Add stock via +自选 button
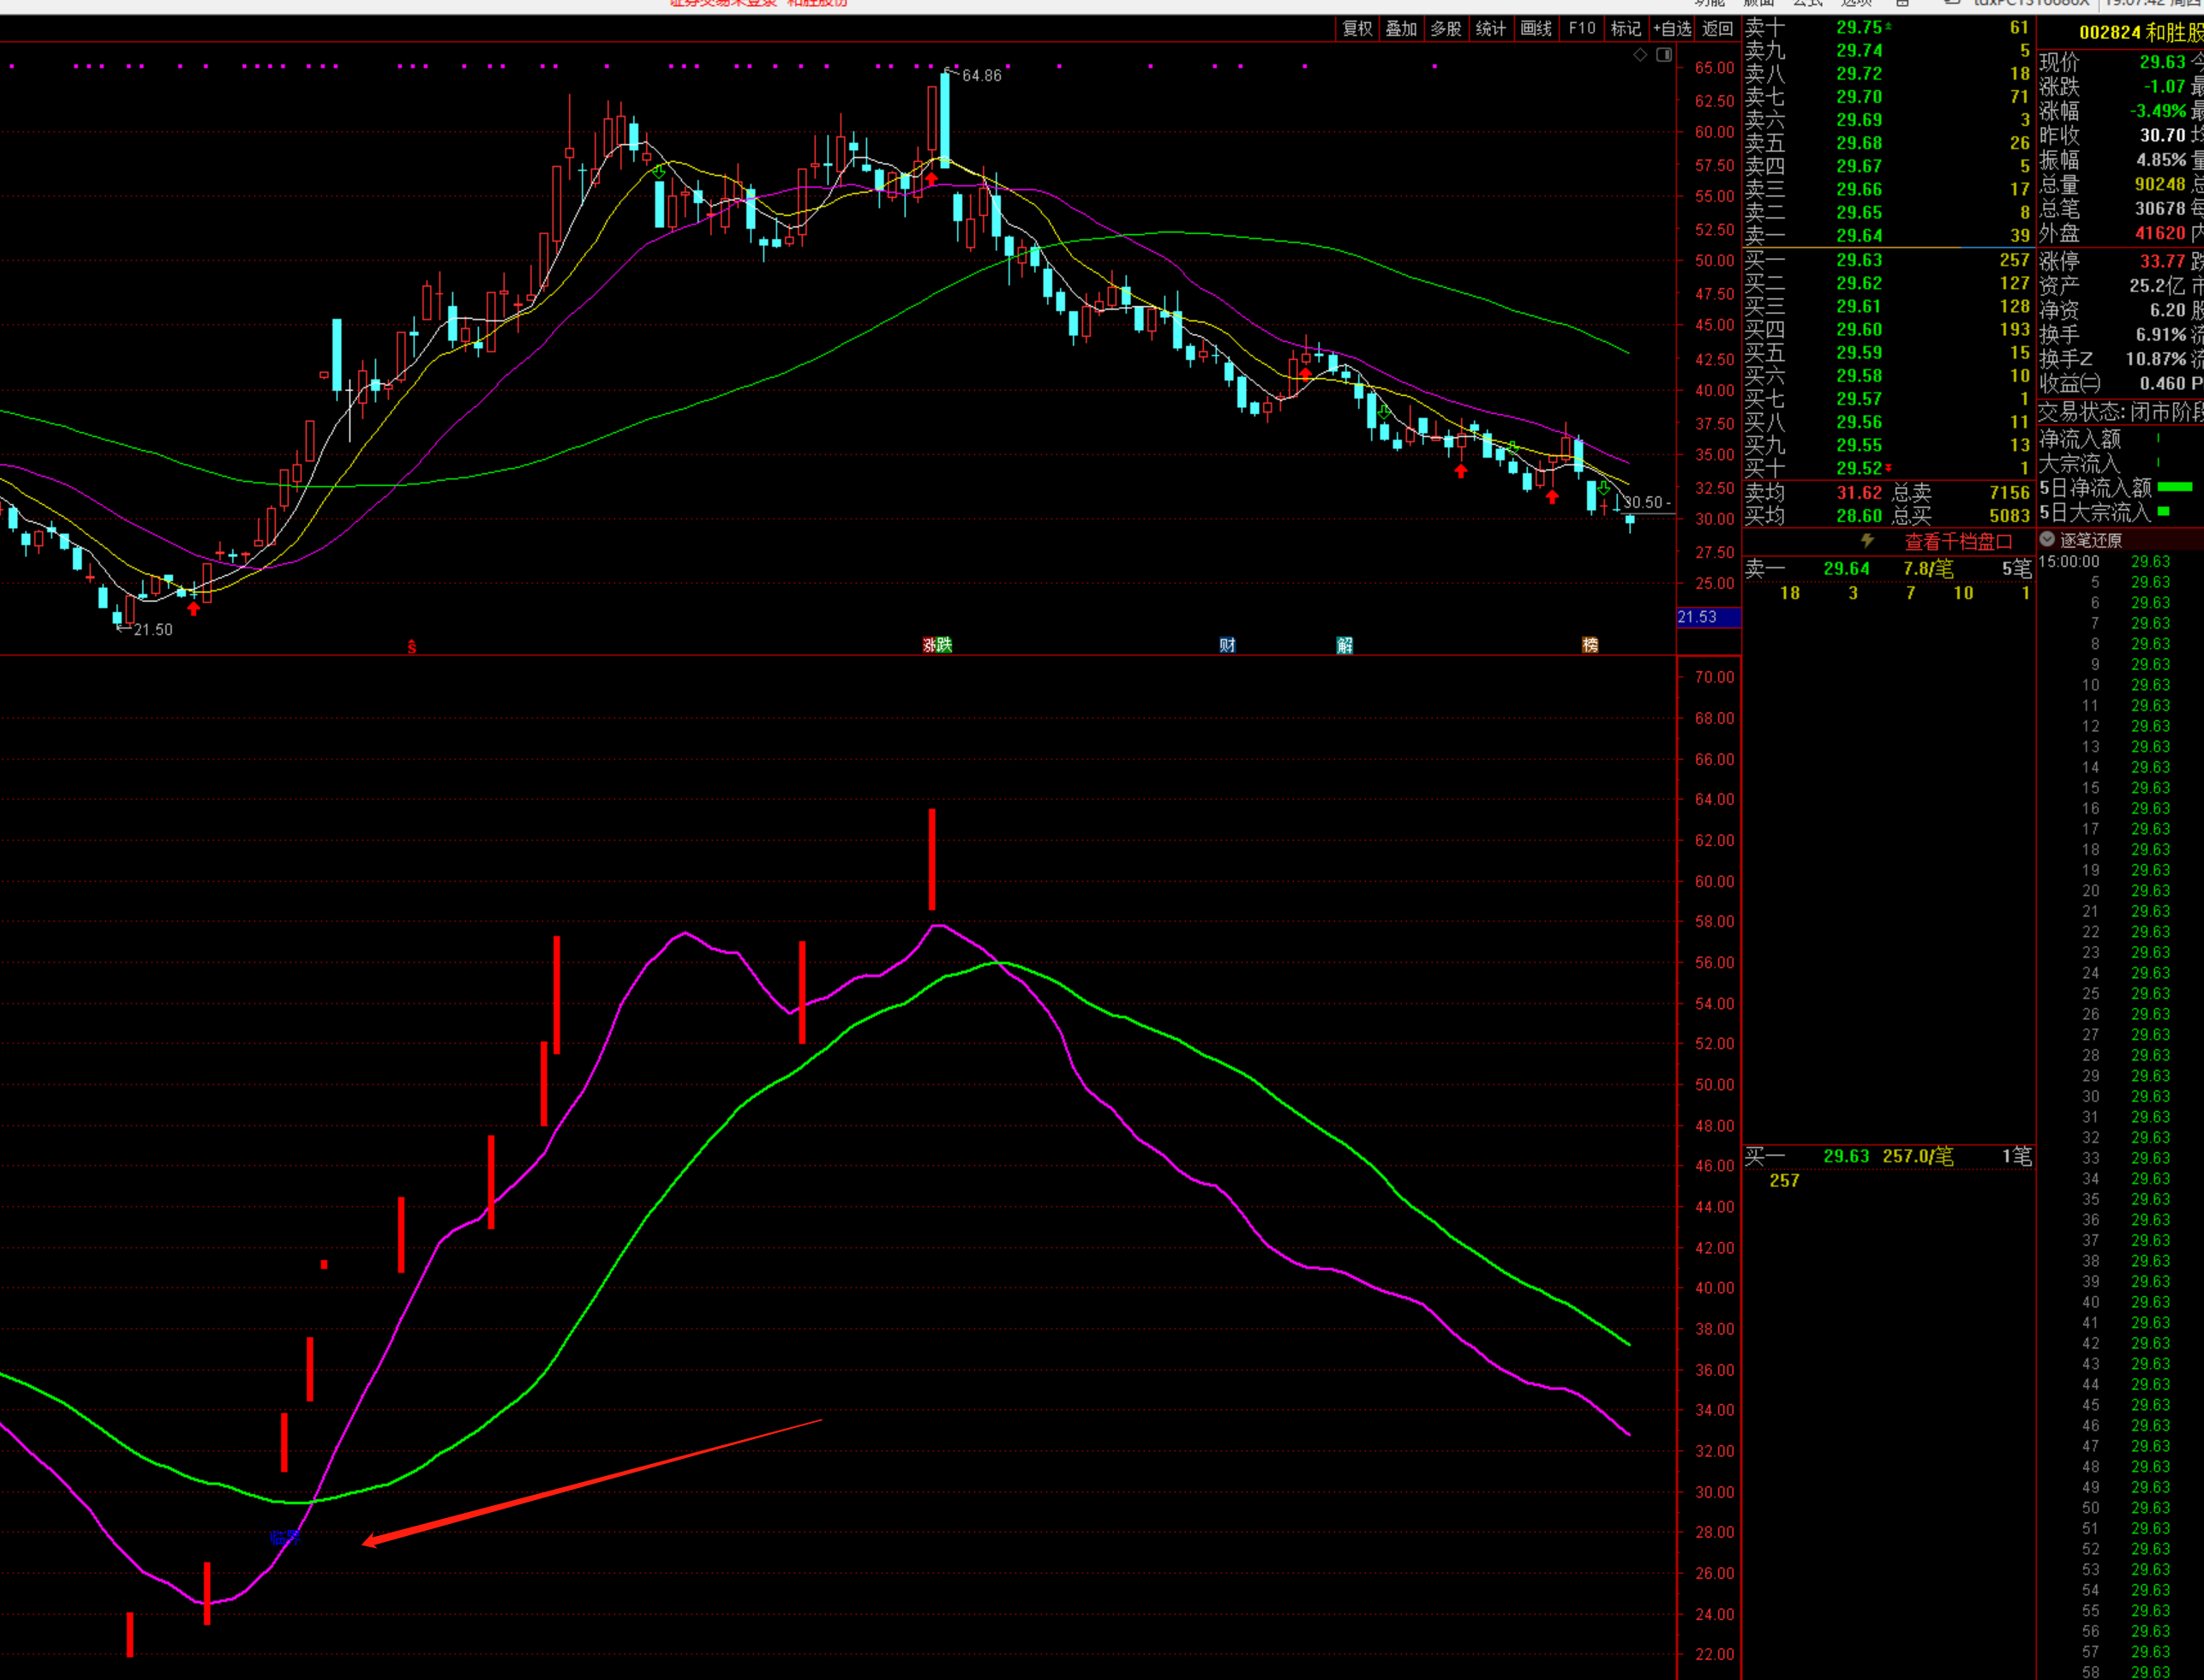The height and width of the screenshot is (1680, 2204). [1672, 29]
